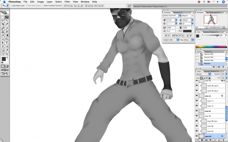
Task: Select the Path Selection tool
Action: point(3,43)
